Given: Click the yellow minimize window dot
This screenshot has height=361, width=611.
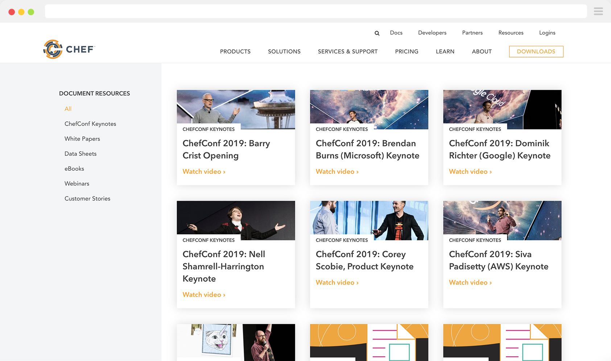Looking at the screenshot, I should (x=21, y=12).
